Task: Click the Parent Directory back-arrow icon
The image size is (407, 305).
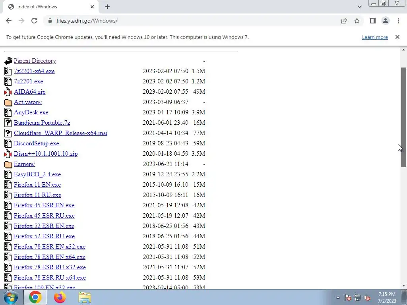Action: pos(8,61)
